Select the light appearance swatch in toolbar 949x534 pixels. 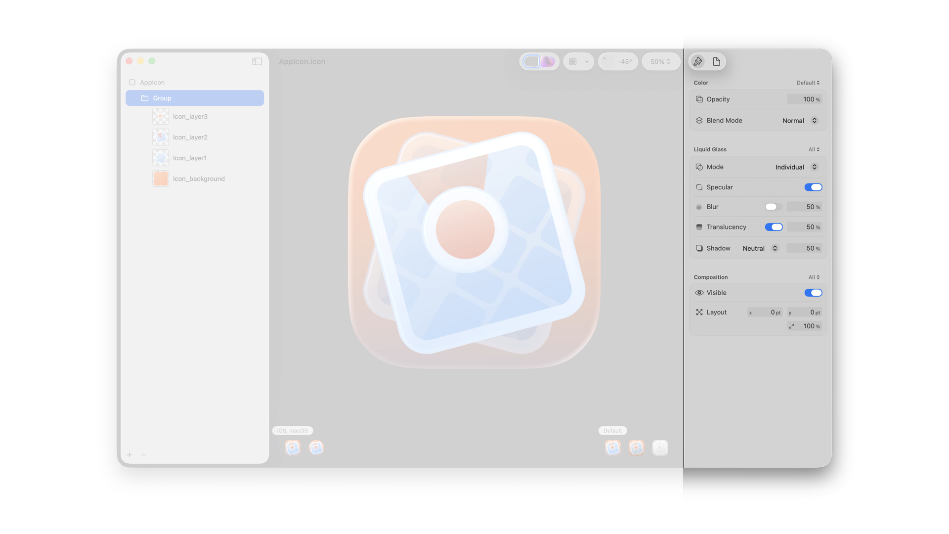(x=531, y=61)
